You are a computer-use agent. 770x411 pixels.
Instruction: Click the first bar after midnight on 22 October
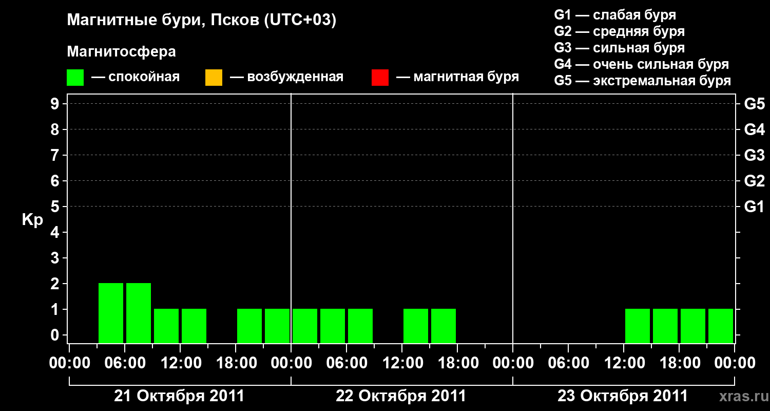[x=305, y=326]
